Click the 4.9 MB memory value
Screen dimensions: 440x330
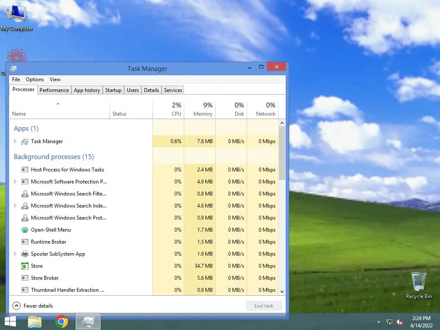point(205,182)
